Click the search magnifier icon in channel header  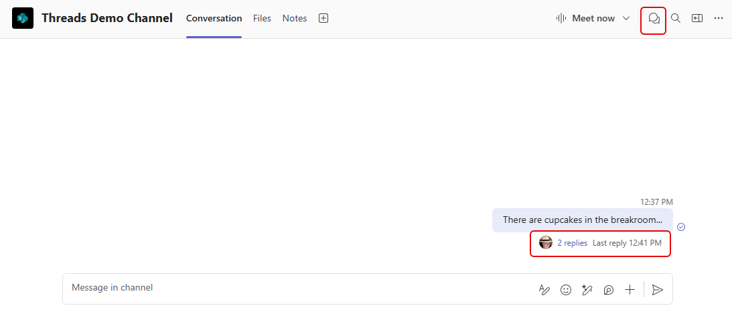pyautogui.click(x=676, y=19)
